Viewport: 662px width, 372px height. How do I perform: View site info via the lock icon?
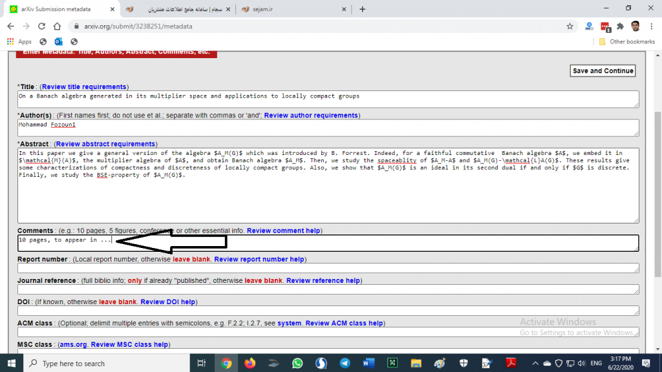pyautogui.click(x=76, y=26)
